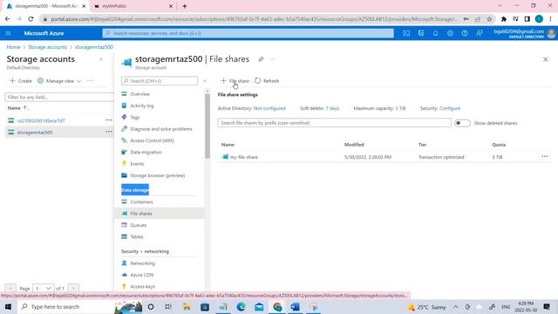Open the Page number dropdown
The image size is (558, 314).
click(x=43, y=288)
